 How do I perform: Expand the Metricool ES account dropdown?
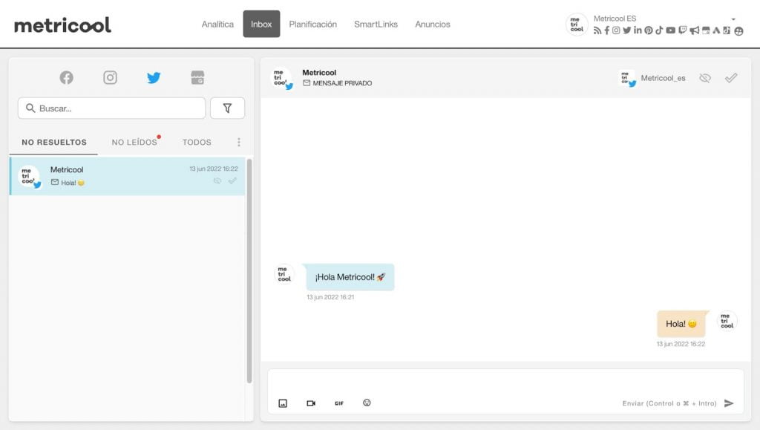coord(733,19)
